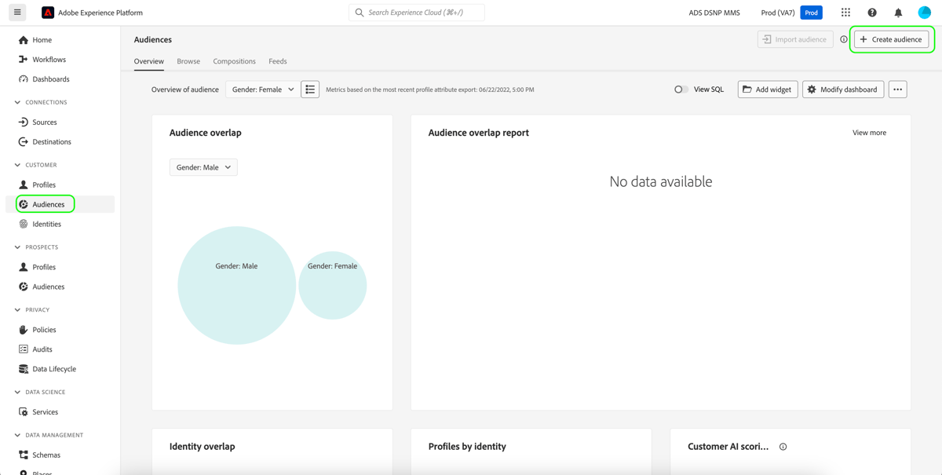Click the Create audience button
Screen dimensions: 942x475
891,38
